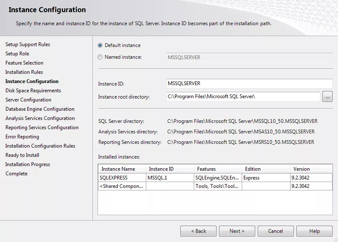Browse for instance root directory (… button)

(x=327, y=96)
